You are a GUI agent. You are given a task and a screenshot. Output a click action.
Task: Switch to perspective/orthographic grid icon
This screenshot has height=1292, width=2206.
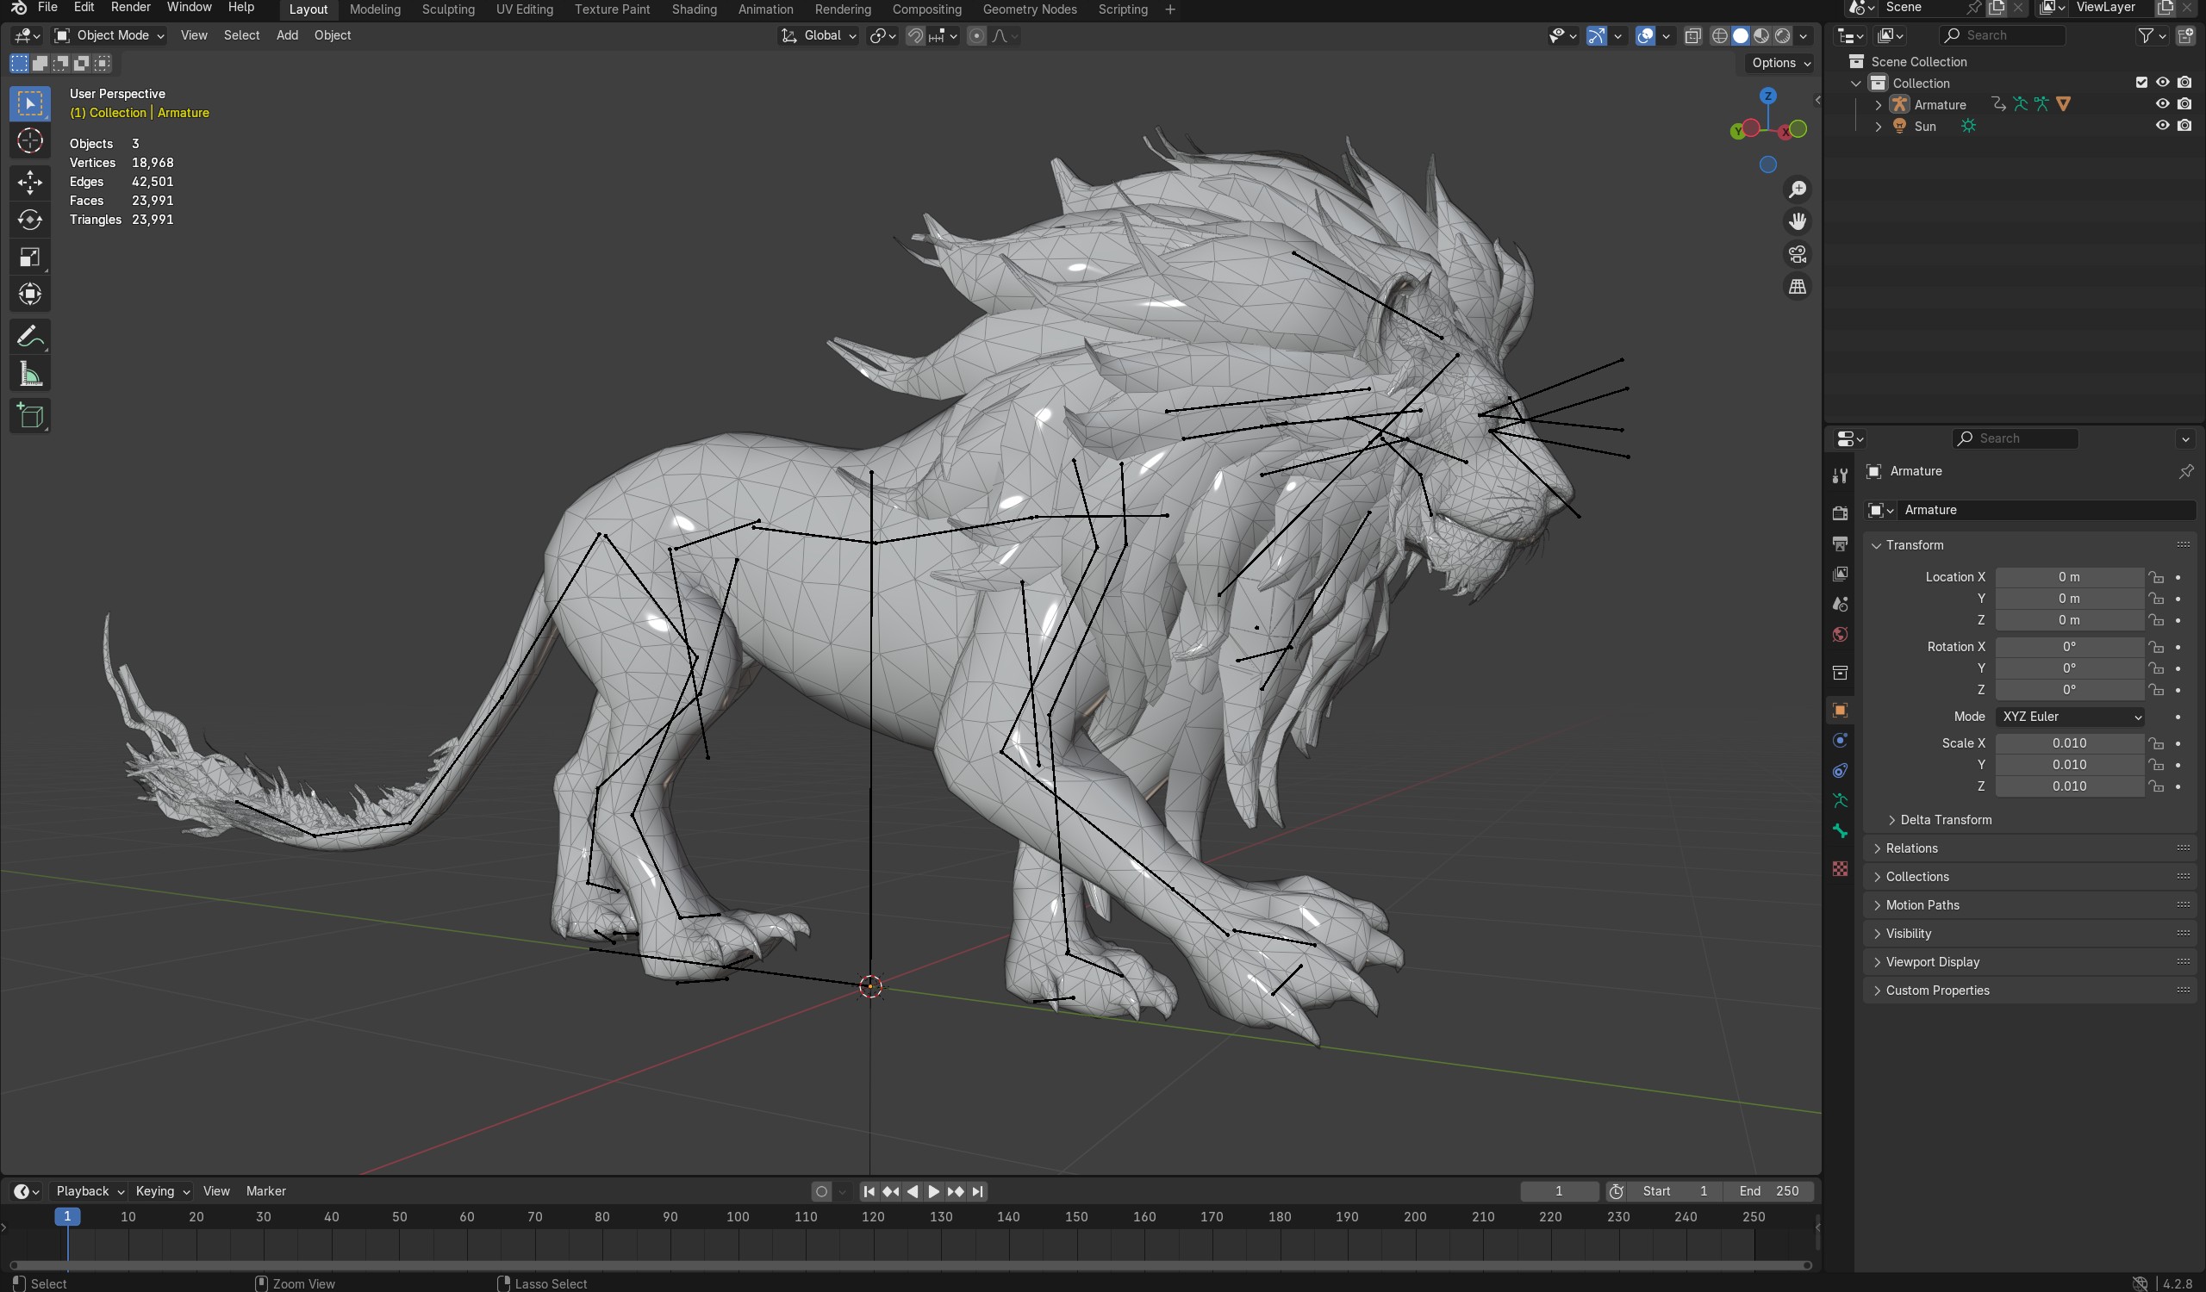point(1798,287)
